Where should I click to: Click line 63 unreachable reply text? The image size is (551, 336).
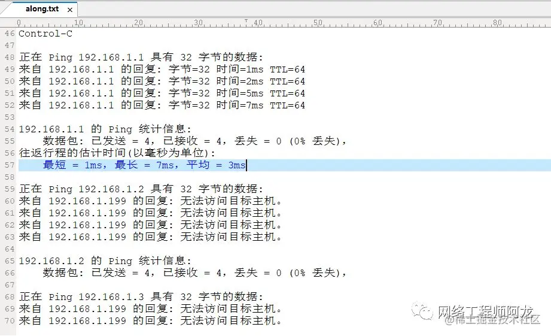[x=150, y=237]
